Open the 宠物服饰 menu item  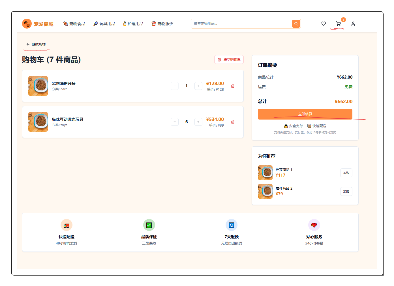click(x=162, y=24)
